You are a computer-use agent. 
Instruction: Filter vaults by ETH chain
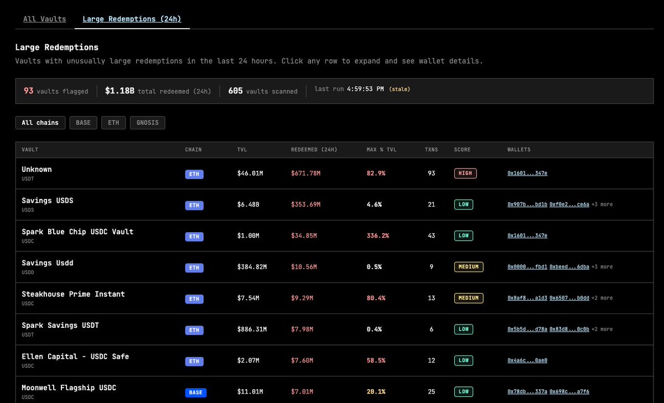click(x=113, y=123)
